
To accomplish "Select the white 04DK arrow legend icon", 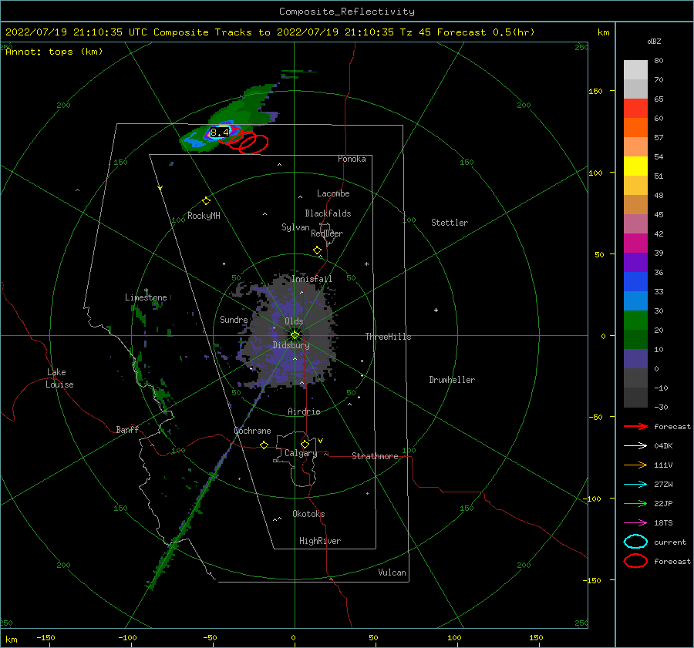I will click(635, 445).
